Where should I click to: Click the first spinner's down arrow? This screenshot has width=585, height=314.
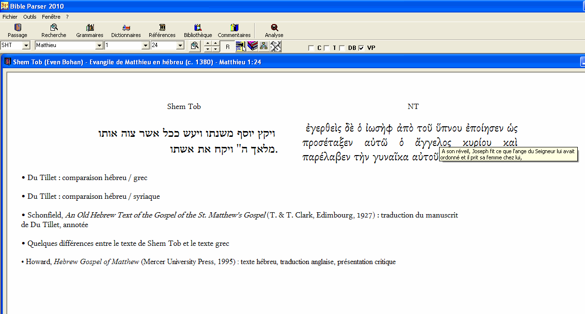[208, 49]
